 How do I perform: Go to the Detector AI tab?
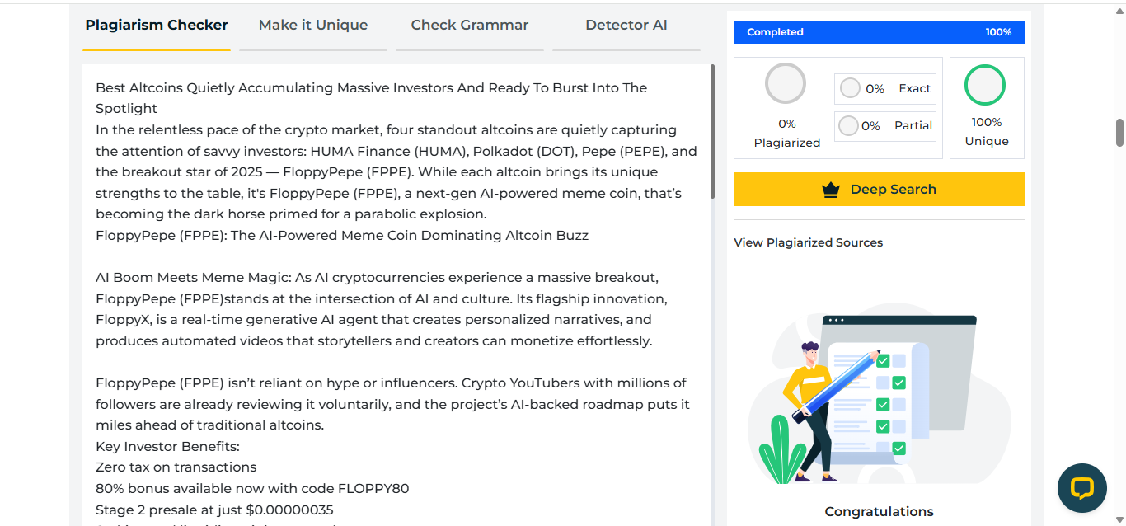click(x=626, y=25)
